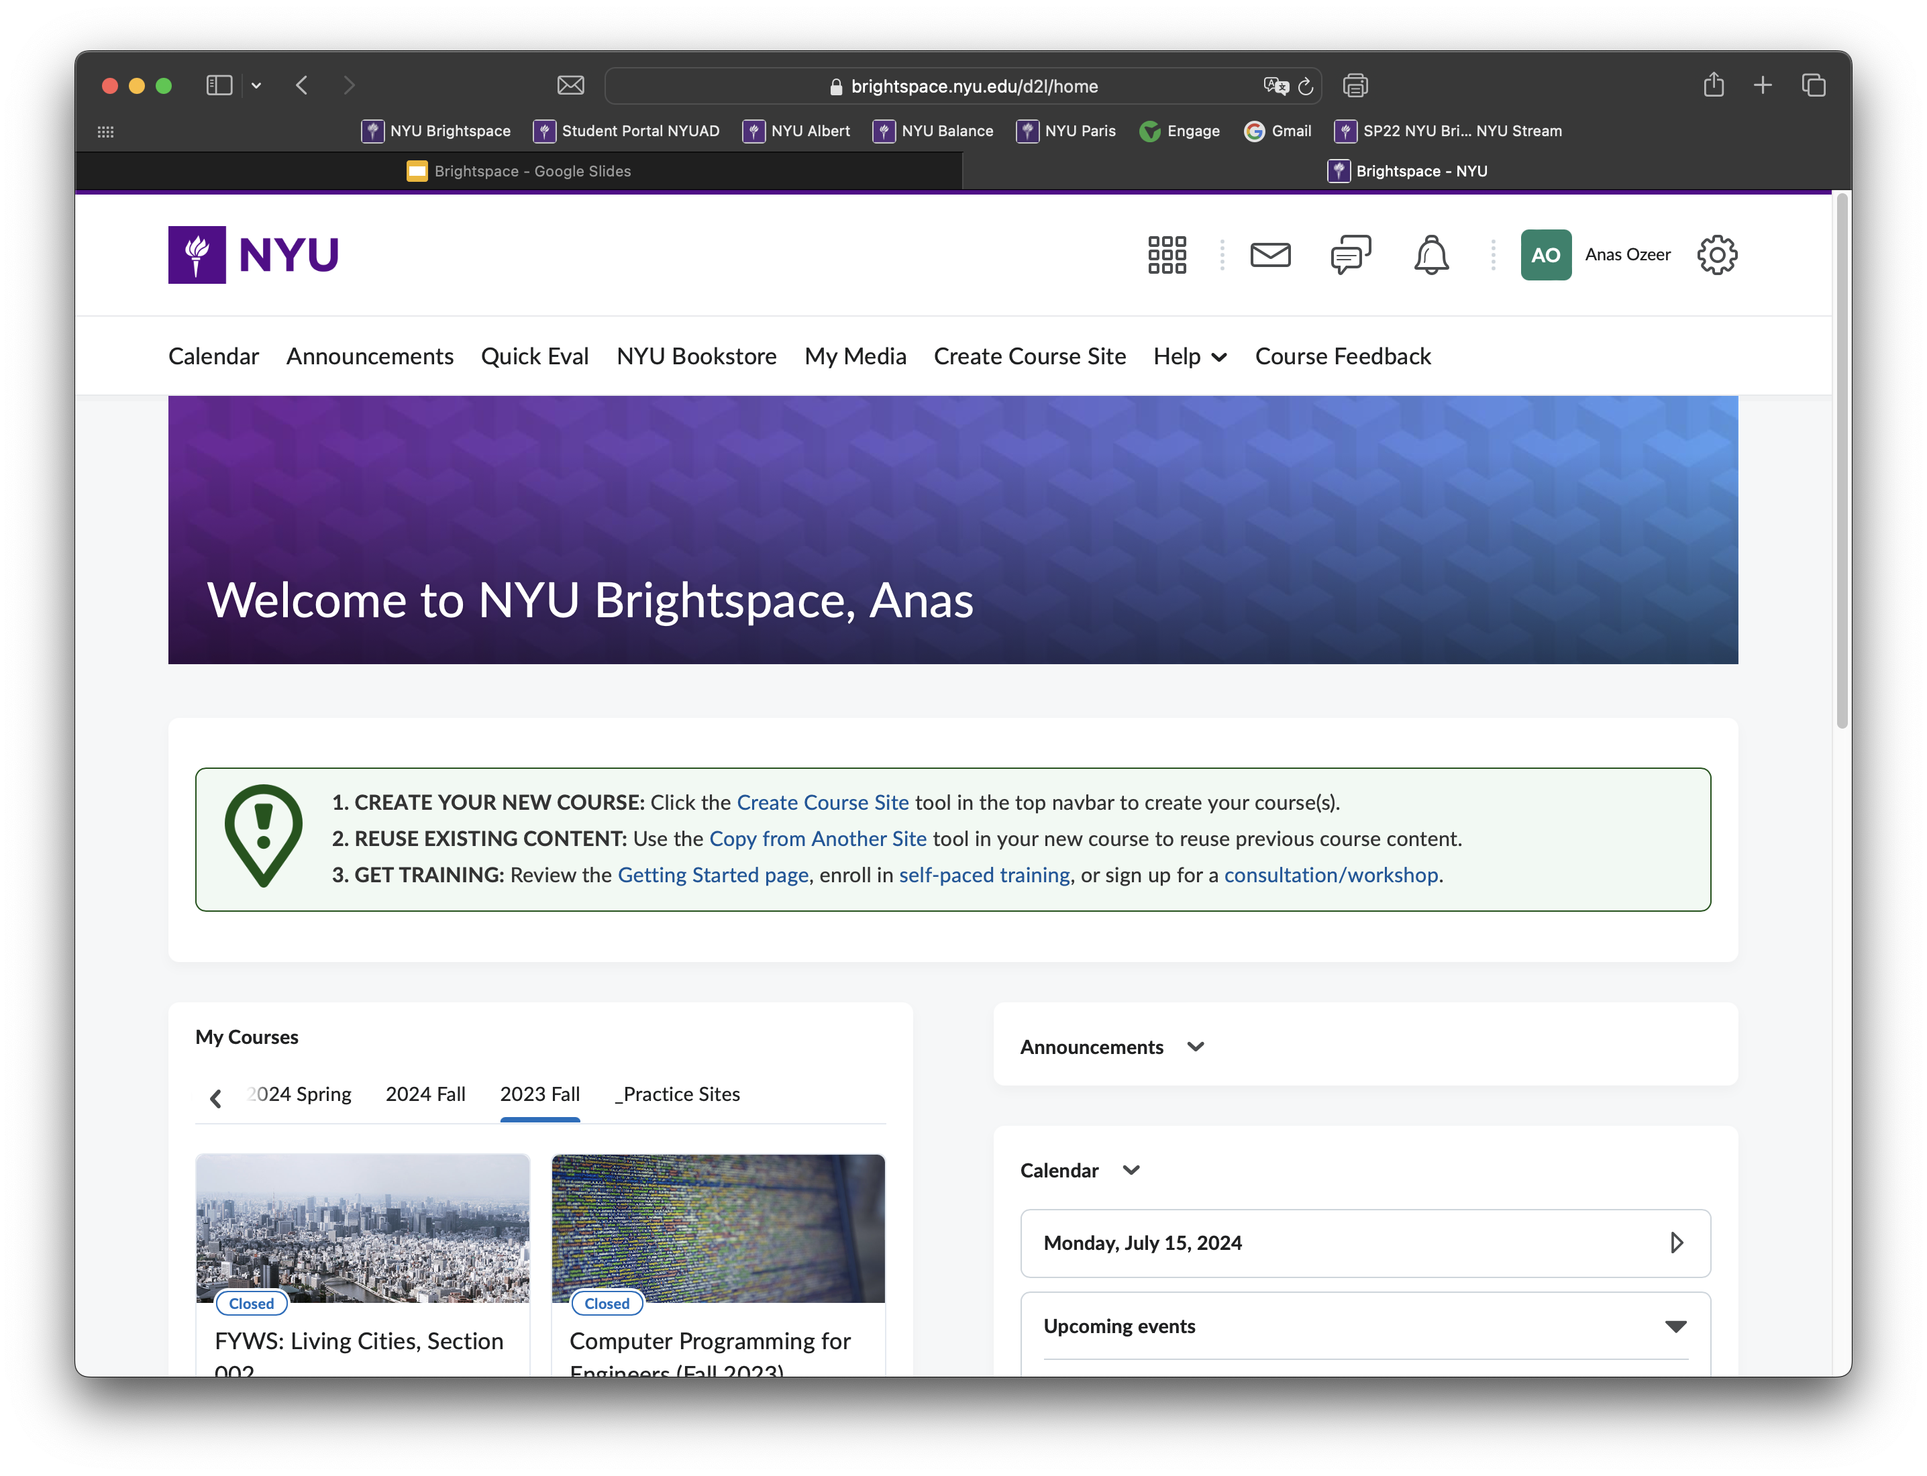
Task: Expand the Announcements widget chevron
Action: [x=1196, y=1047]
